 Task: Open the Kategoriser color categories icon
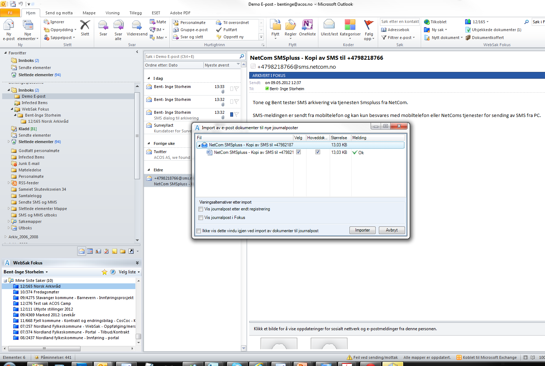point(350,29)
